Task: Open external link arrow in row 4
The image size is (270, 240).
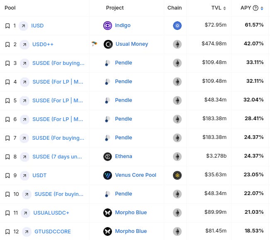Action: 24,82
